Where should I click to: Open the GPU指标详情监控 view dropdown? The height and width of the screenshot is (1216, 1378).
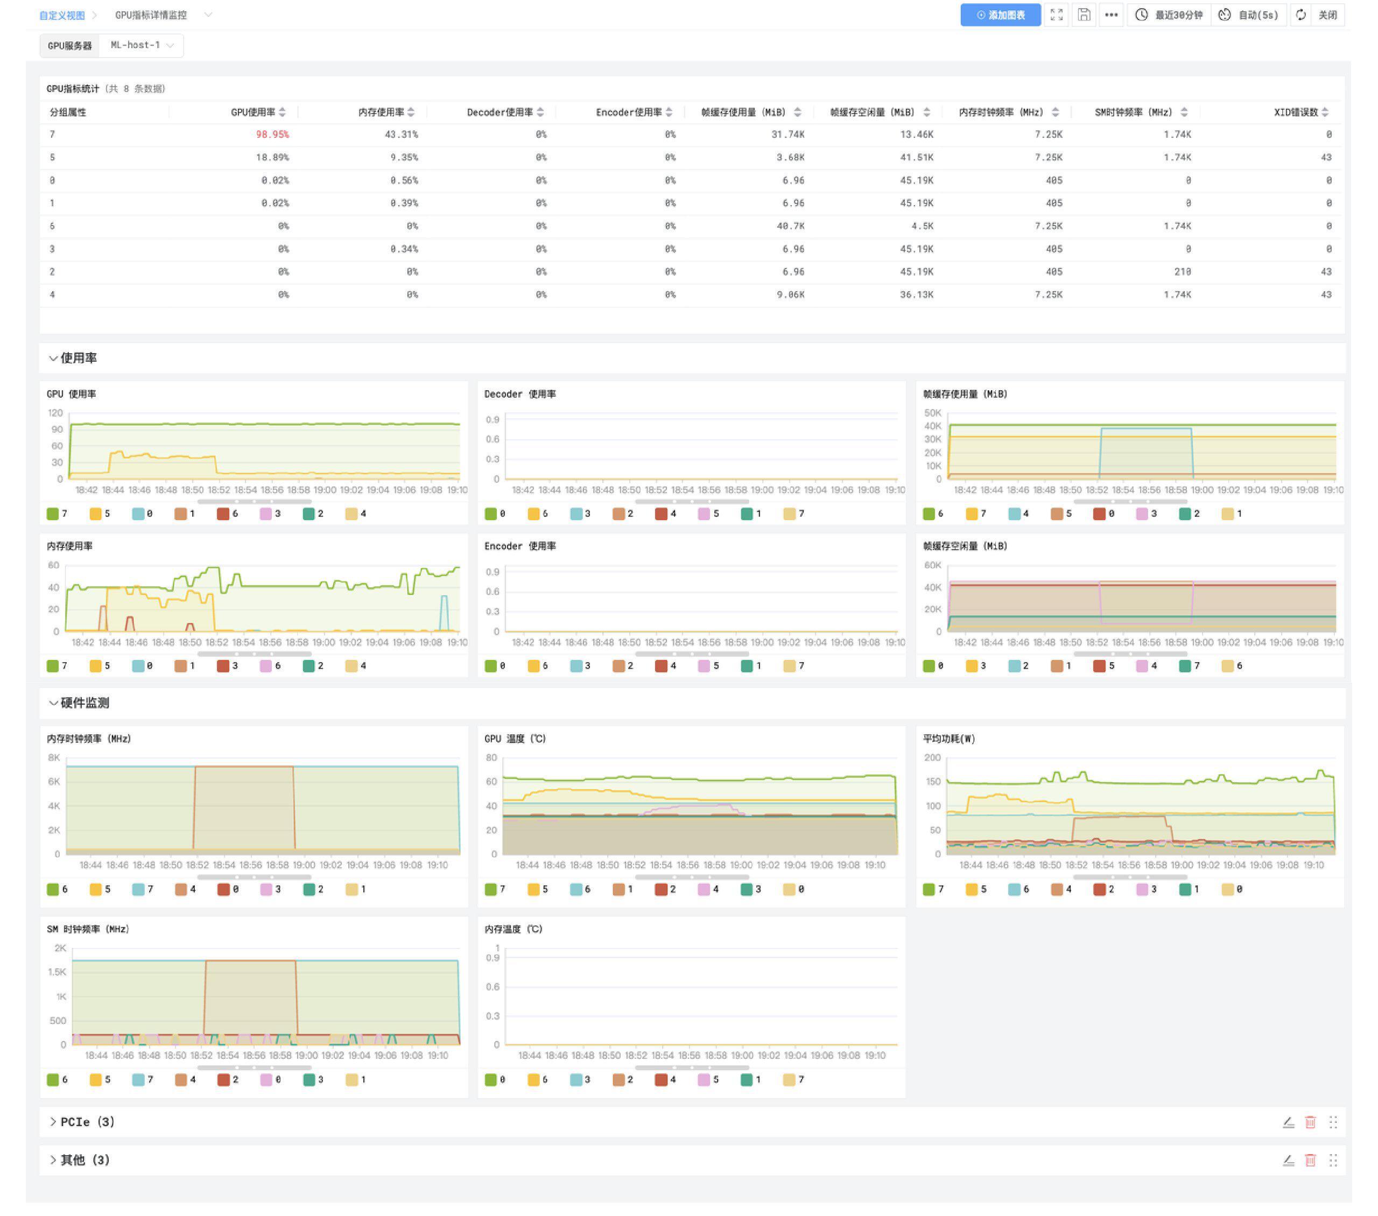(208, 15)
